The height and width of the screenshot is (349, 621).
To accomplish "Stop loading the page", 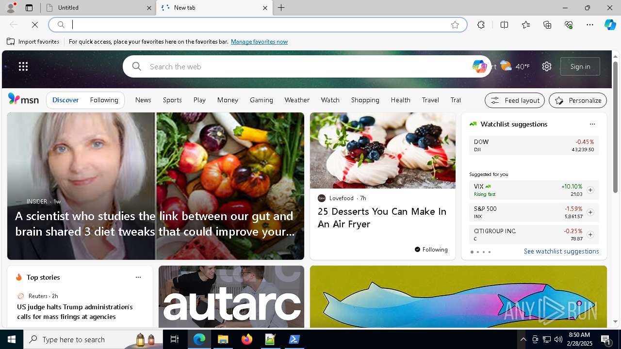I will [35, 25].
